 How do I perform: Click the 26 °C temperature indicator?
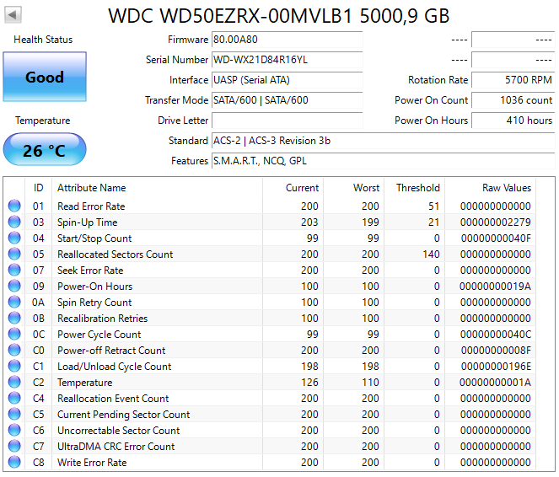[x=45, y=150]
